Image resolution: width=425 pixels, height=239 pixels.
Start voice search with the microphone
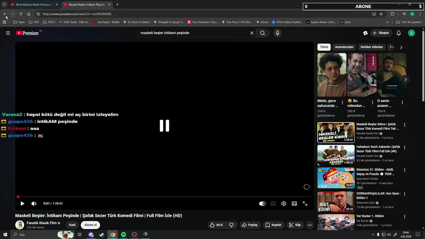click(278, 33)
